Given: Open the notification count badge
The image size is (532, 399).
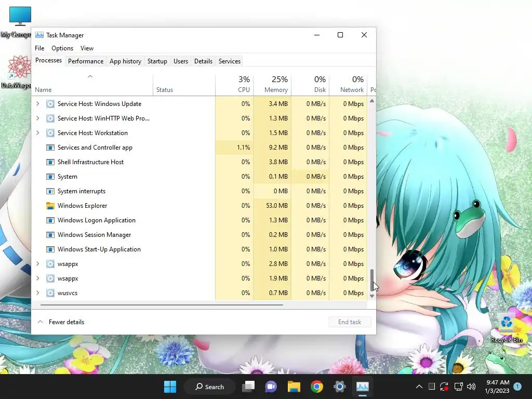Looking at the screenshot, I should [x=517, y=387].
